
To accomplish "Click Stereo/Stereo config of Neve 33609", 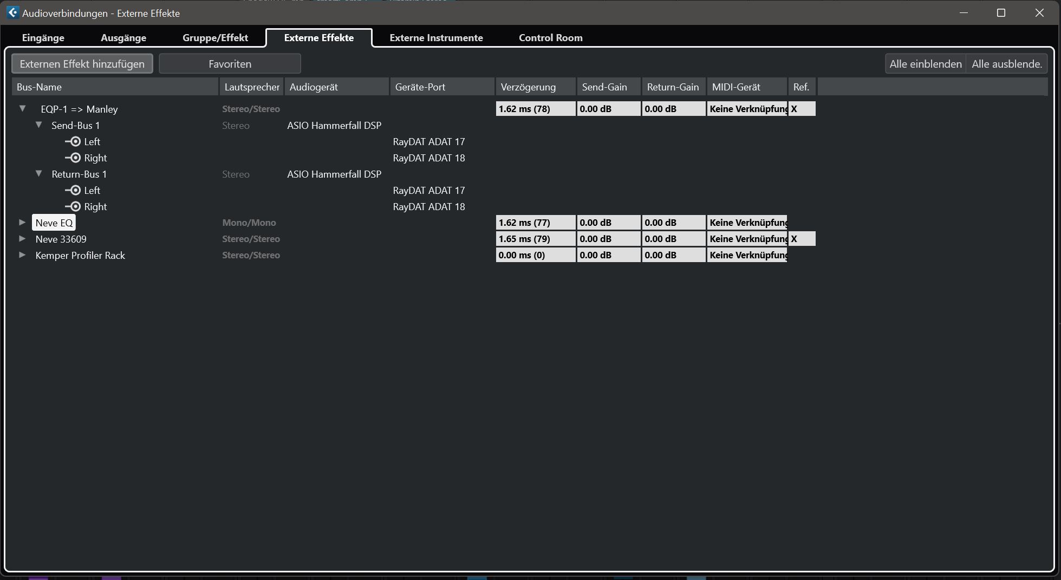I will 251,239.
